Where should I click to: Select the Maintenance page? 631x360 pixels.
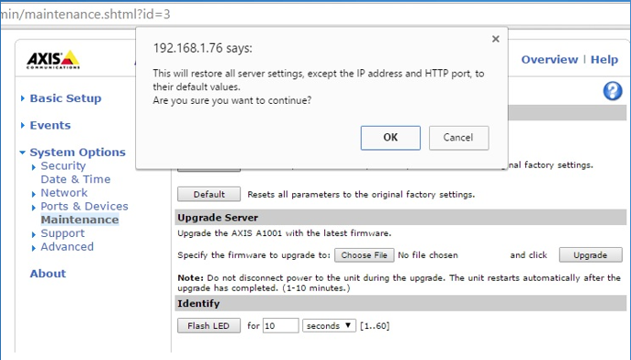click(x=79, y=220)
